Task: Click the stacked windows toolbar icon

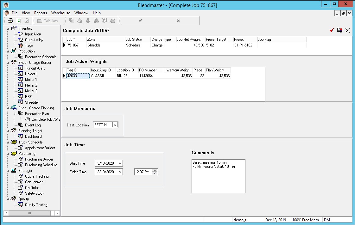Action: (x=72, y=21)
